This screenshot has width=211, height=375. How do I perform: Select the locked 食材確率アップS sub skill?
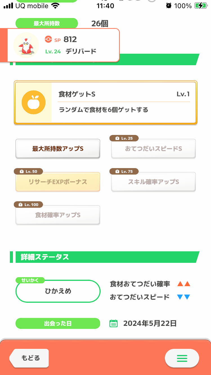click(58, 215)
